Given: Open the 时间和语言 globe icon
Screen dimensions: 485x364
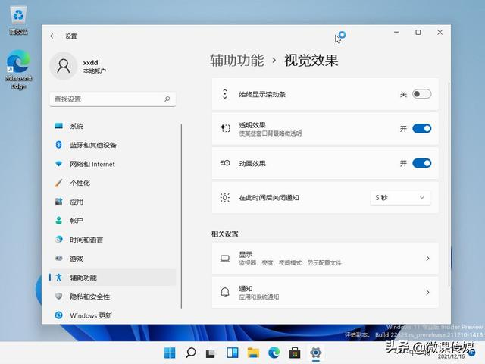Looking at the screenshot, I should (x=59, y=240).
